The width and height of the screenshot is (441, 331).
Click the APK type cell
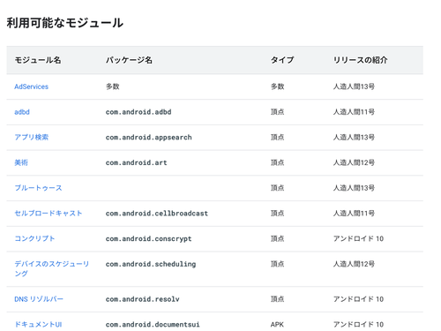[x=277, y=324]
